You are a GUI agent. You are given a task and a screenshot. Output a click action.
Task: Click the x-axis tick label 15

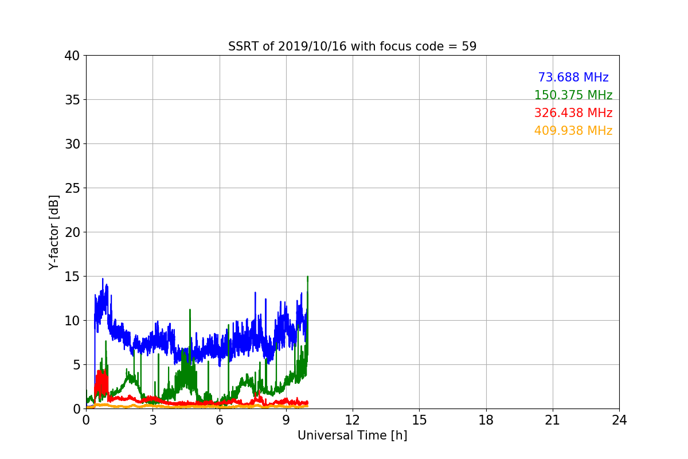419,420
